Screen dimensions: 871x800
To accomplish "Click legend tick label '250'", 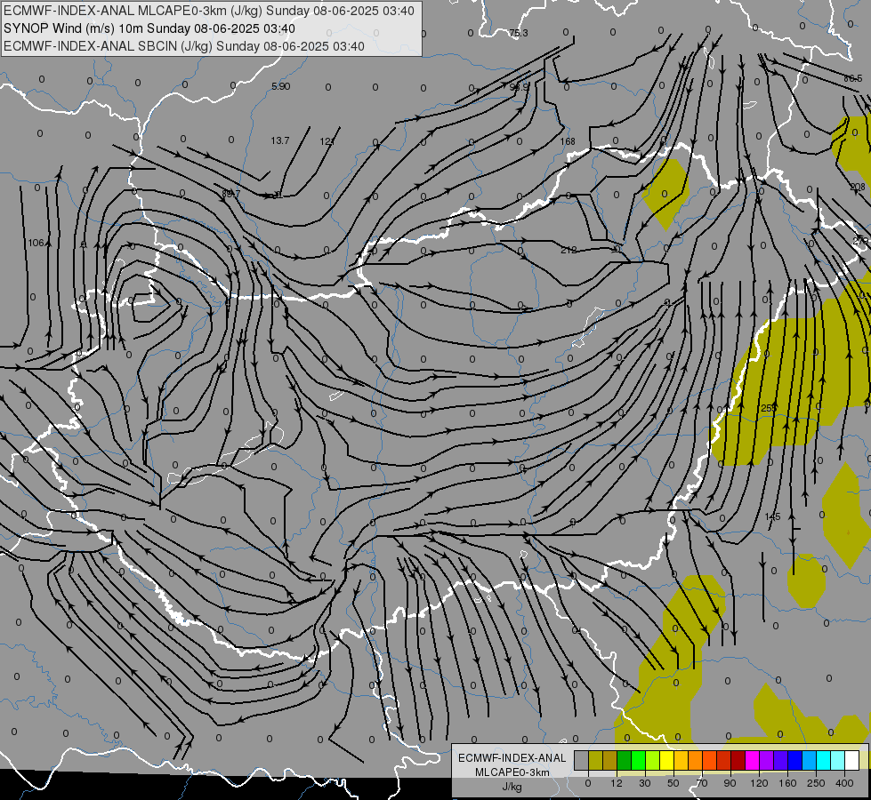I will tap(816, 783).
